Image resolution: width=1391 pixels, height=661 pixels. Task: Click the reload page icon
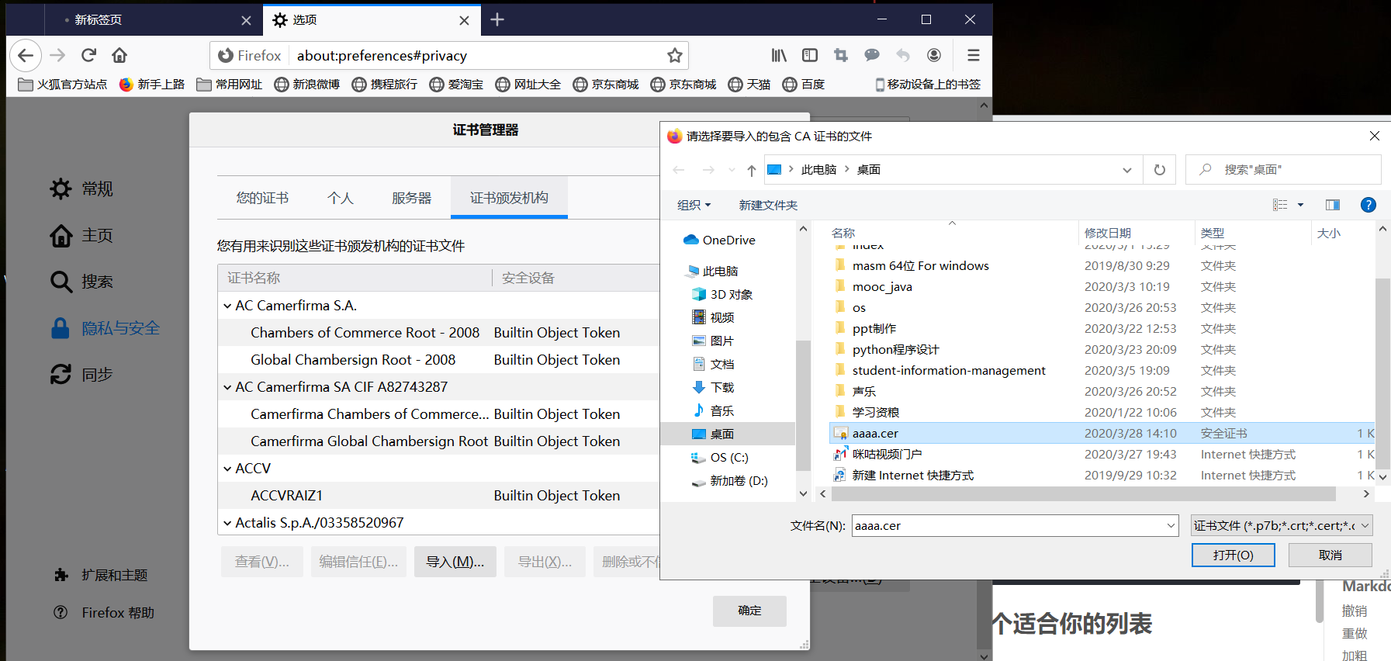click(89, 55)
